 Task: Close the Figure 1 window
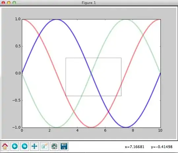(x=3, y=3)
